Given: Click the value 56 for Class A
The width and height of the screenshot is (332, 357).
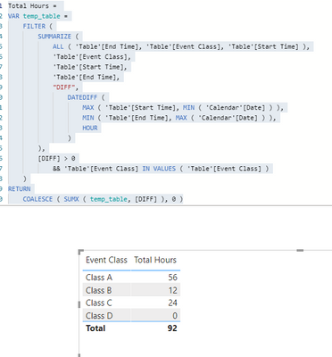Looking at the screenshot, I should (172, 278).
